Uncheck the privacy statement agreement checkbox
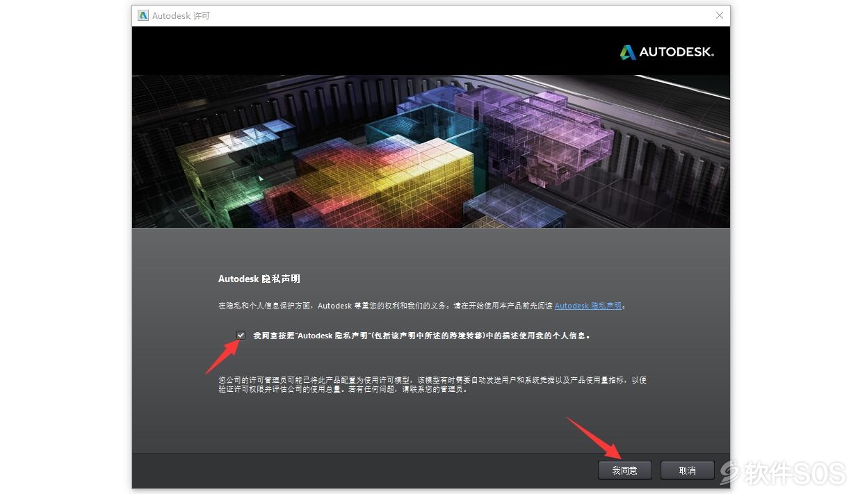Viewport: 858px width, 494px height. coord(241,335)
